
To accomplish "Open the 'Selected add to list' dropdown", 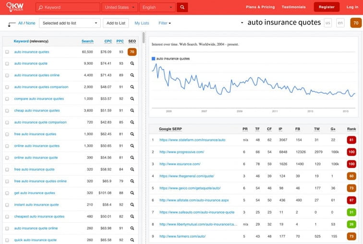I will (x=70, y=23).
